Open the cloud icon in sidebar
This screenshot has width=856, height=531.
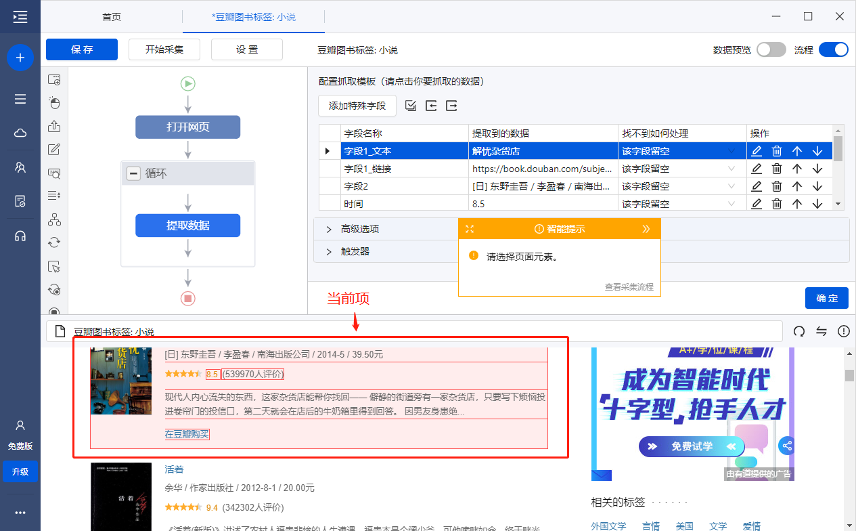pos(20,133)
